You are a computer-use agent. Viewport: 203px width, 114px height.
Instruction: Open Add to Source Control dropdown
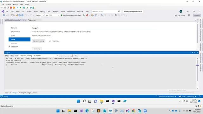166,96
